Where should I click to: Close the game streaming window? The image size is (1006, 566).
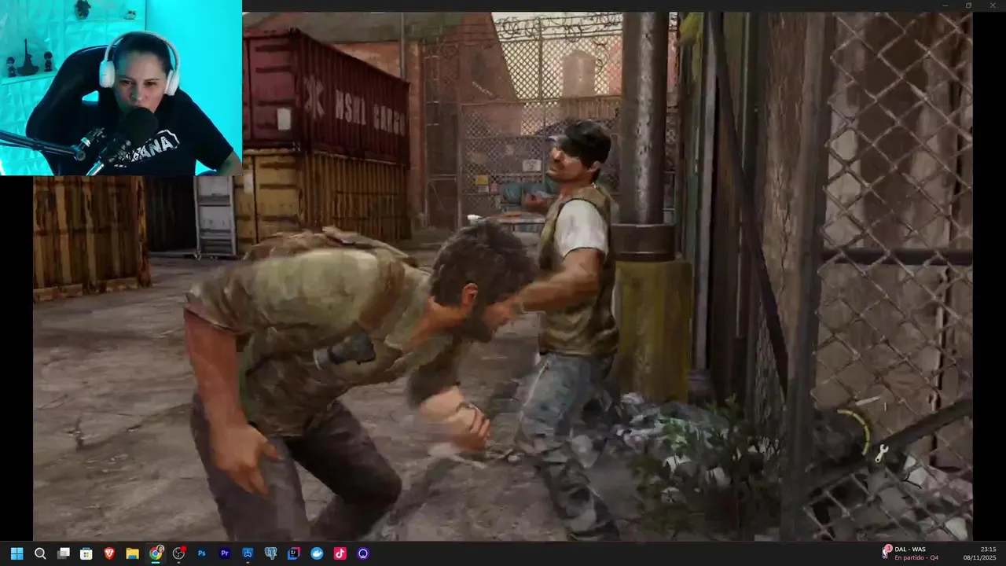992,6
